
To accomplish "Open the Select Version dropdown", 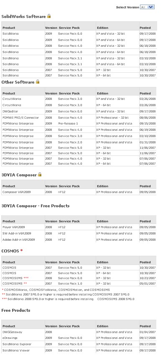I will point(147,7).
